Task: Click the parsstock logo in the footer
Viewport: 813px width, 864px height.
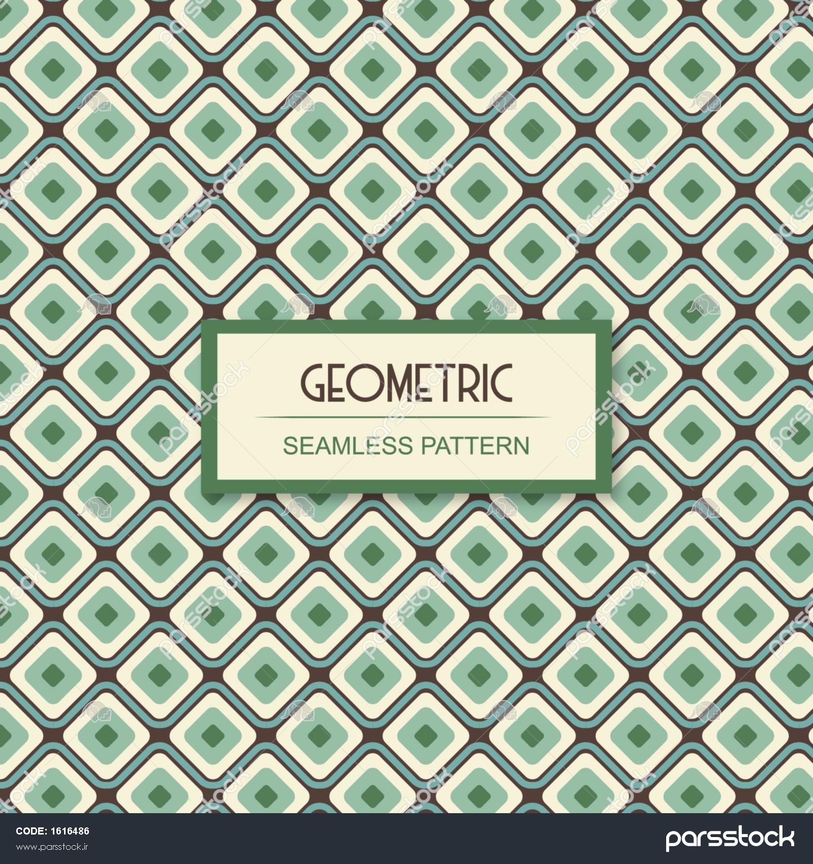Action: (x=730, y=839)
